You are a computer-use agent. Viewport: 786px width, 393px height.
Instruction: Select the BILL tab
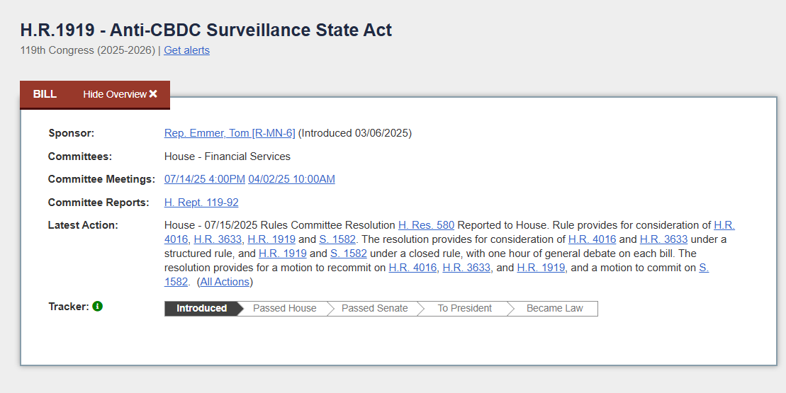pyautogui.click(x=45, y=94)
